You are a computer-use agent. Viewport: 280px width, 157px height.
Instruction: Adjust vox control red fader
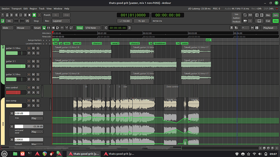(16, 92)
